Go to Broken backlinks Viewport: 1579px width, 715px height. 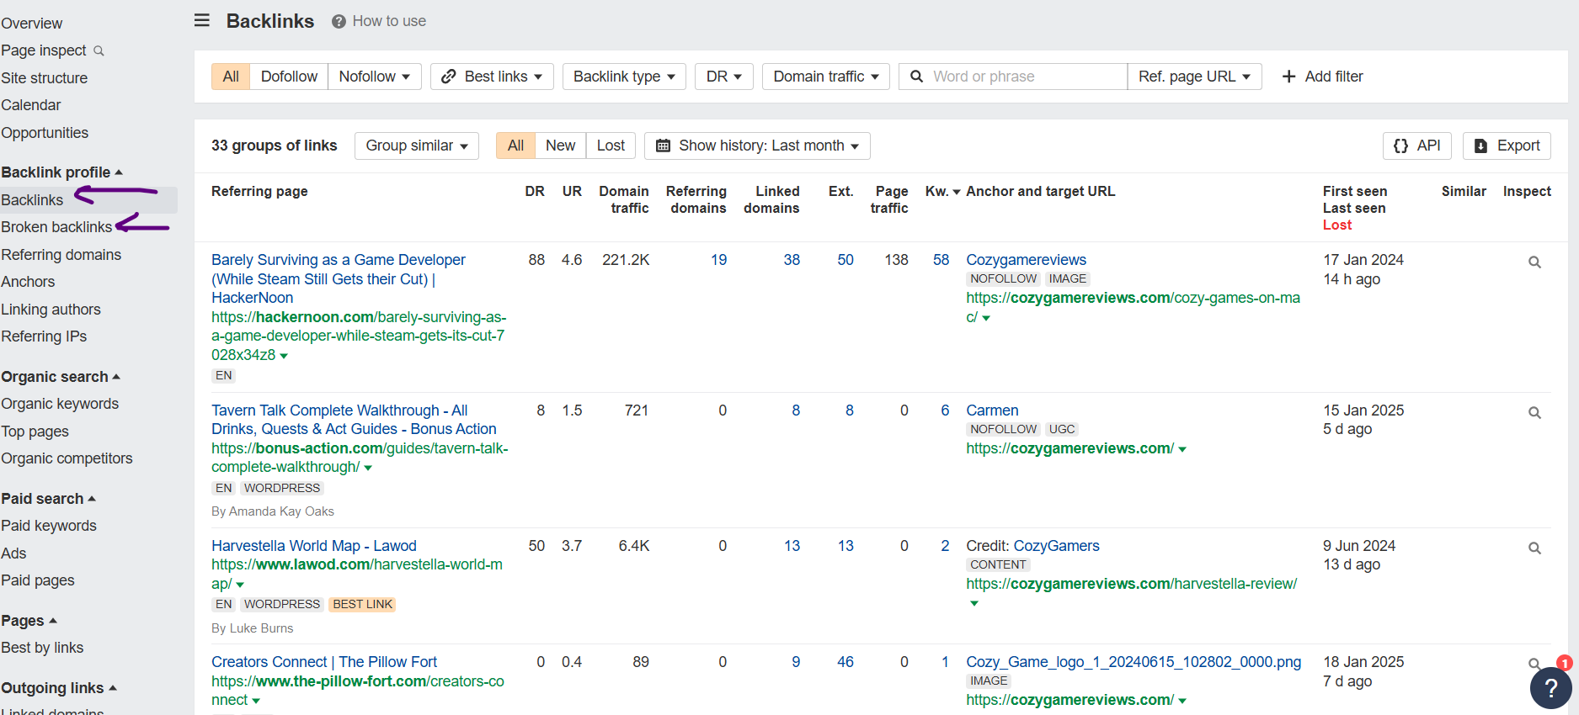point(56,227)
